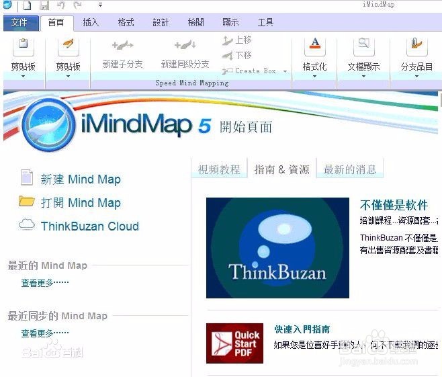Viewport: 442px width, 377px height.
Task: Click the 最近同步的 Mind Map section heading
Action: (58, 316)
